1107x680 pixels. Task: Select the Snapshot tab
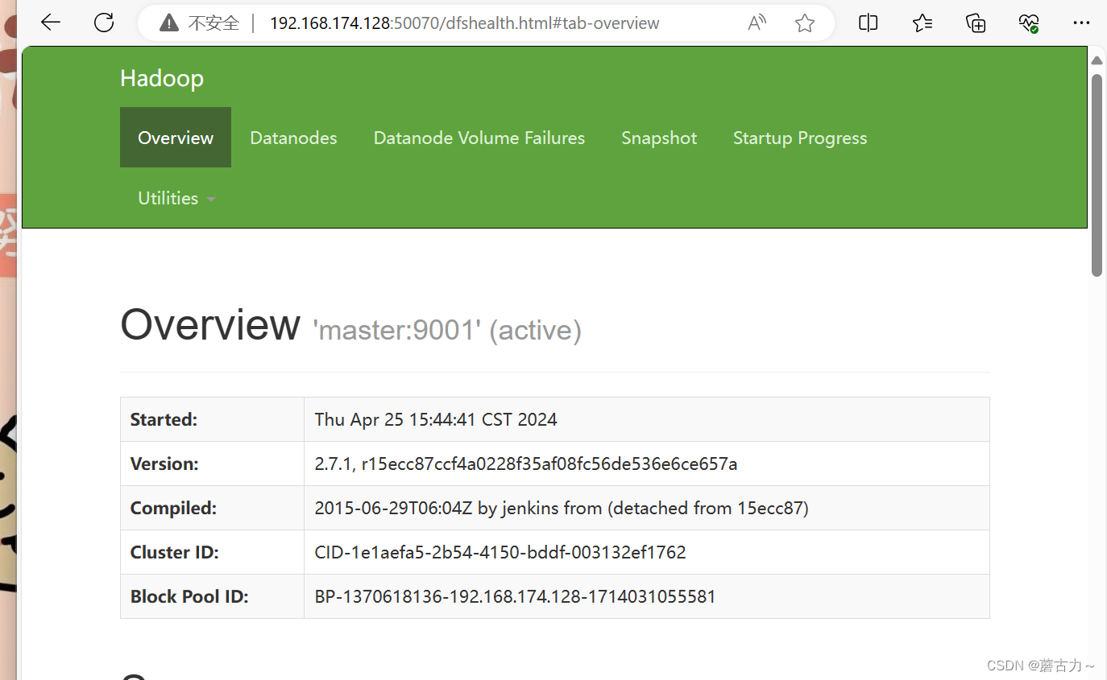(658, 138)
